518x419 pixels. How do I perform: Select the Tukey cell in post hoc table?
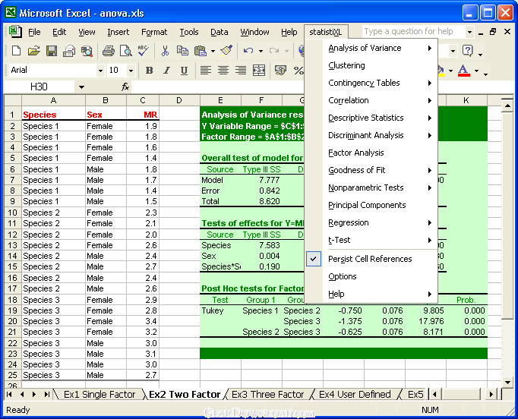(220, 310)
